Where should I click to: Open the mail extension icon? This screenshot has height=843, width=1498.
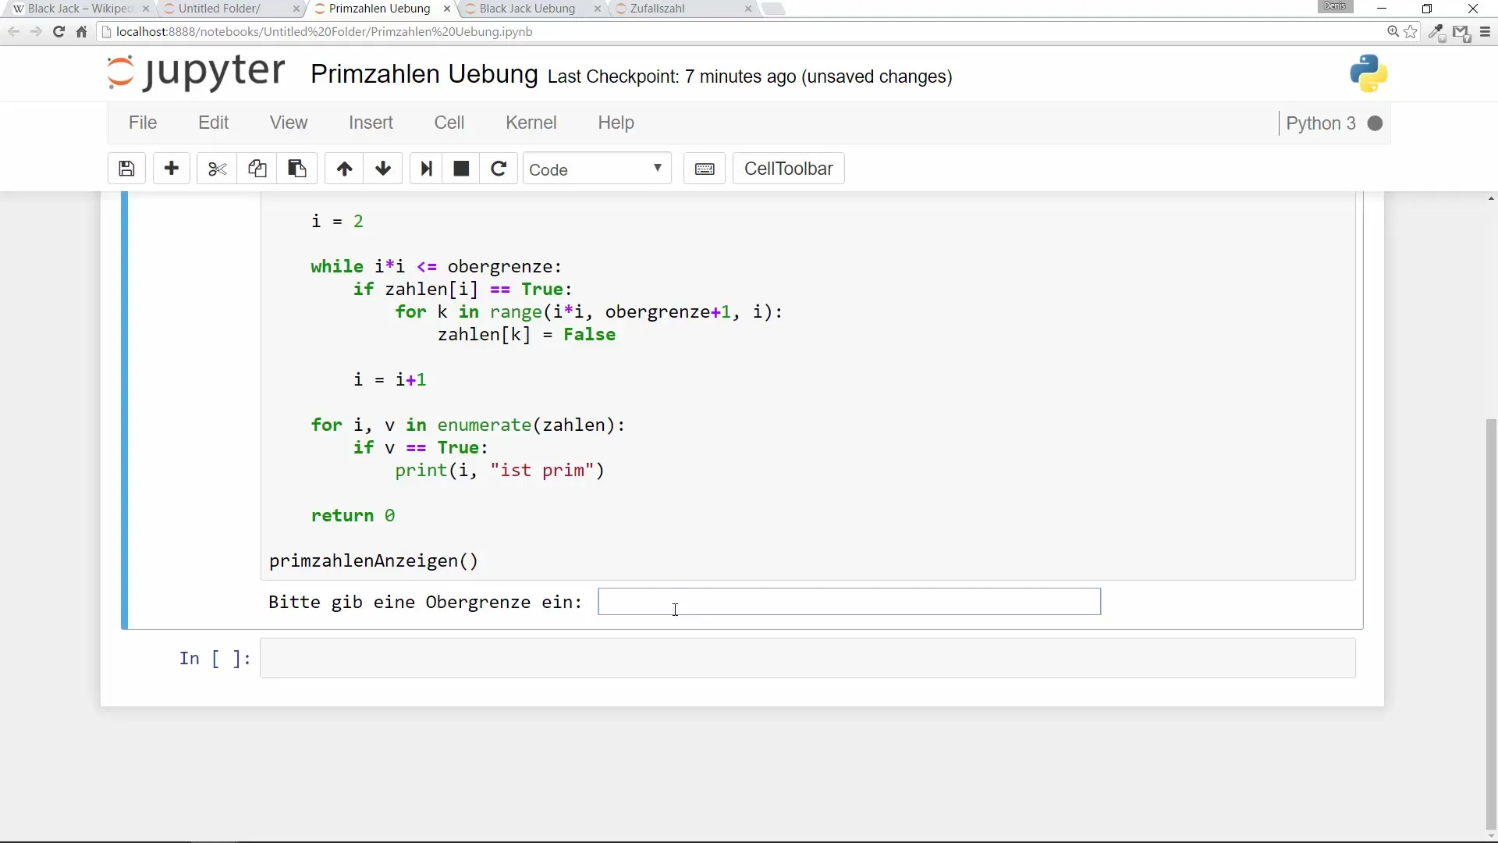[x=1461, y=33]
